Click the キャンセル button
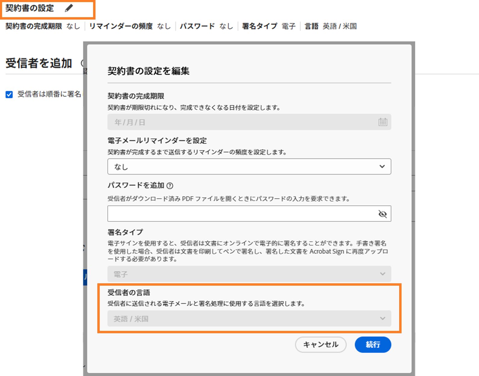The height and width of the screenshot is (376, 479). (321, 344)
